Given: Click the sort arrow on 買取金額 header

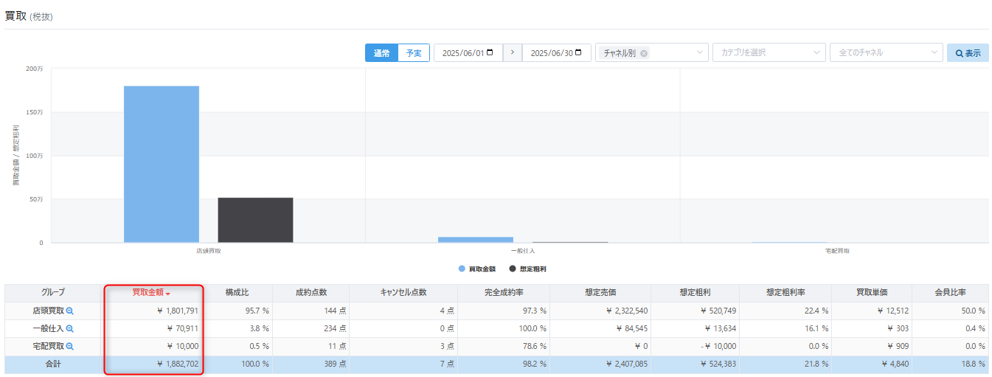Looking at the screenshot, I should point(168,294).
